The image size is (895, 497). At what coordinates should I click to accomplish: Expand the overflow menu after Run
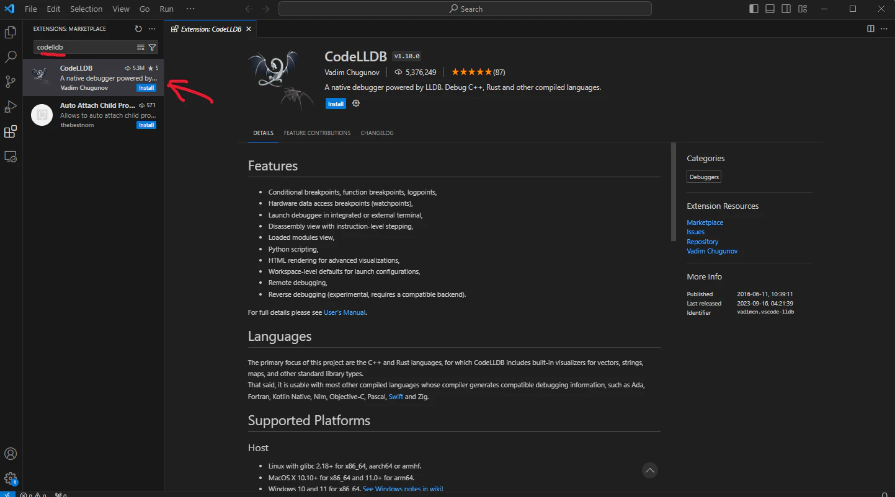190,9
